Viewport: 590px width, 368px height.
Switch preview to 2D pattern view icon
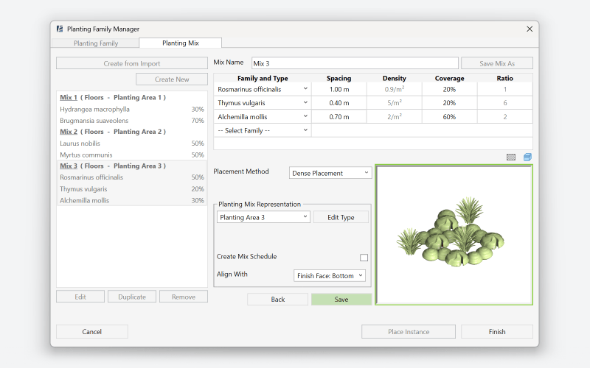pos(511,157)
